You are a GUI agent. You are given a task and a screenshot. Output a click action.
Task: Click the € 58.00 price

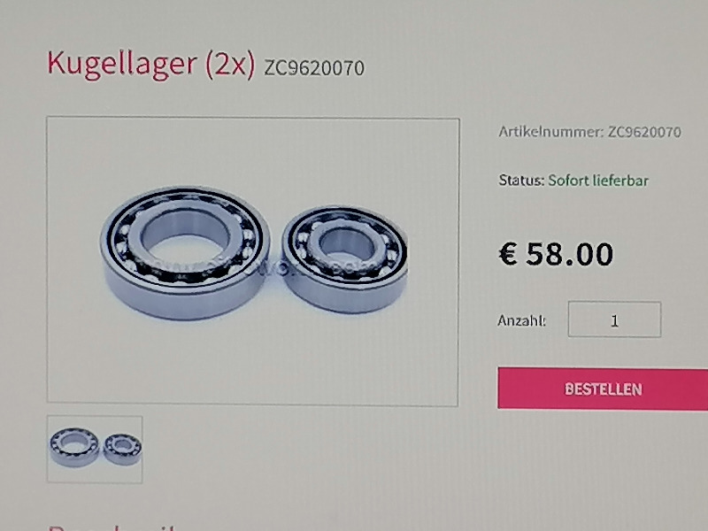point(557,254)
